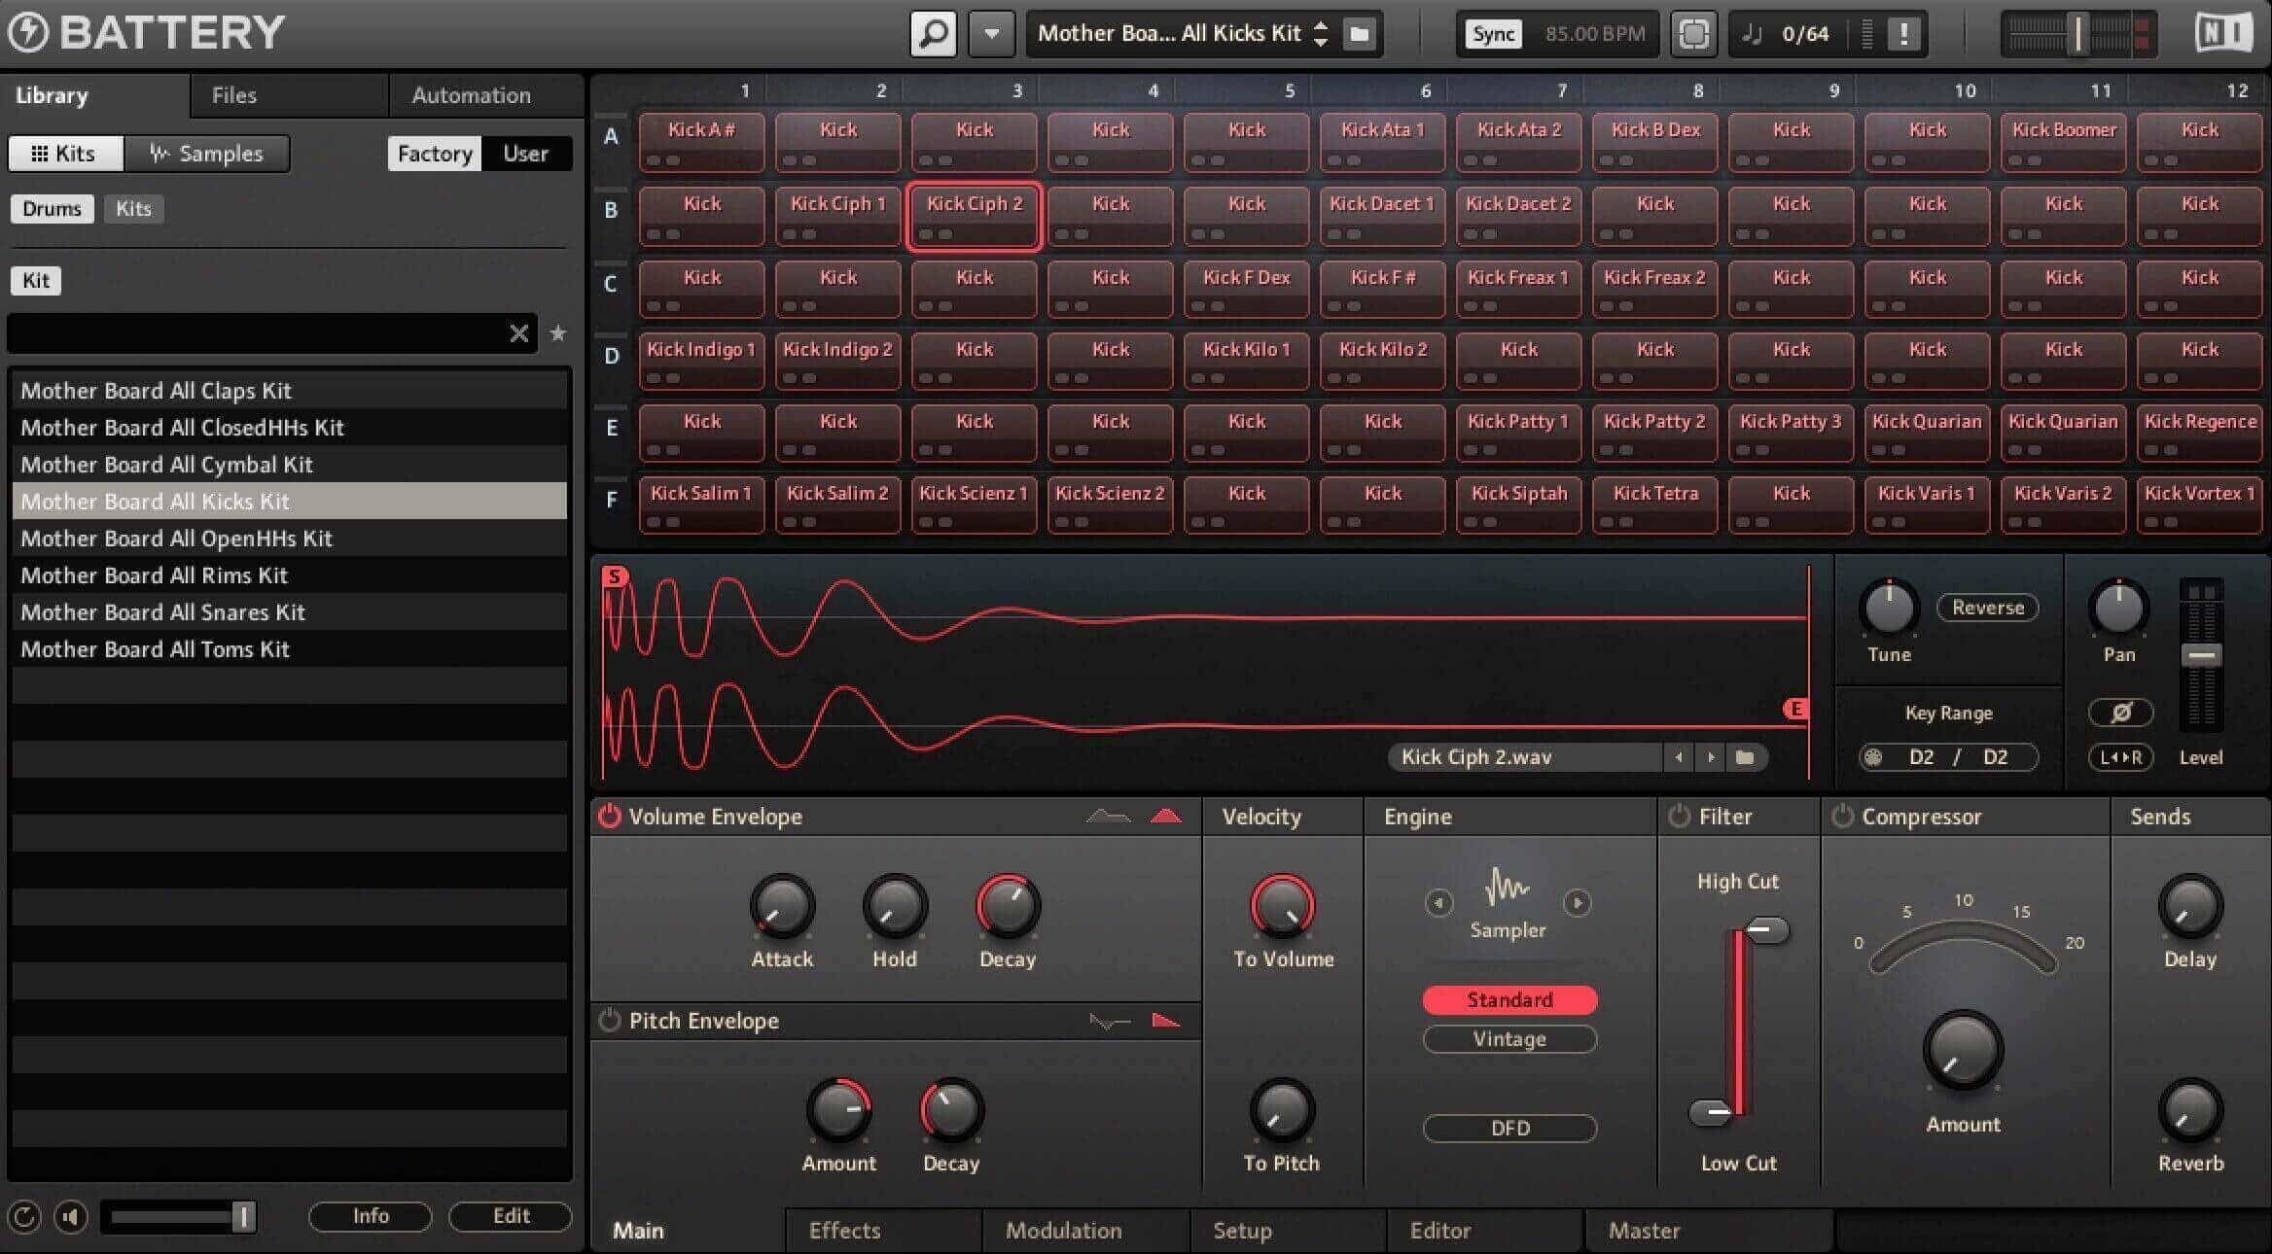
Task: Select the Kits browser view
Action: [x=64, y=154]
